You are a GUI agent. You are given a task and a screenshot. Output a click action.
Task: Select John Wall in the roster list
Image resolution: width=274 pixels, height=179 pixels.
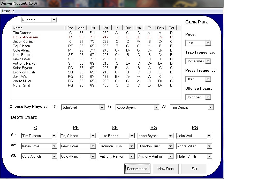click(96, 76)
